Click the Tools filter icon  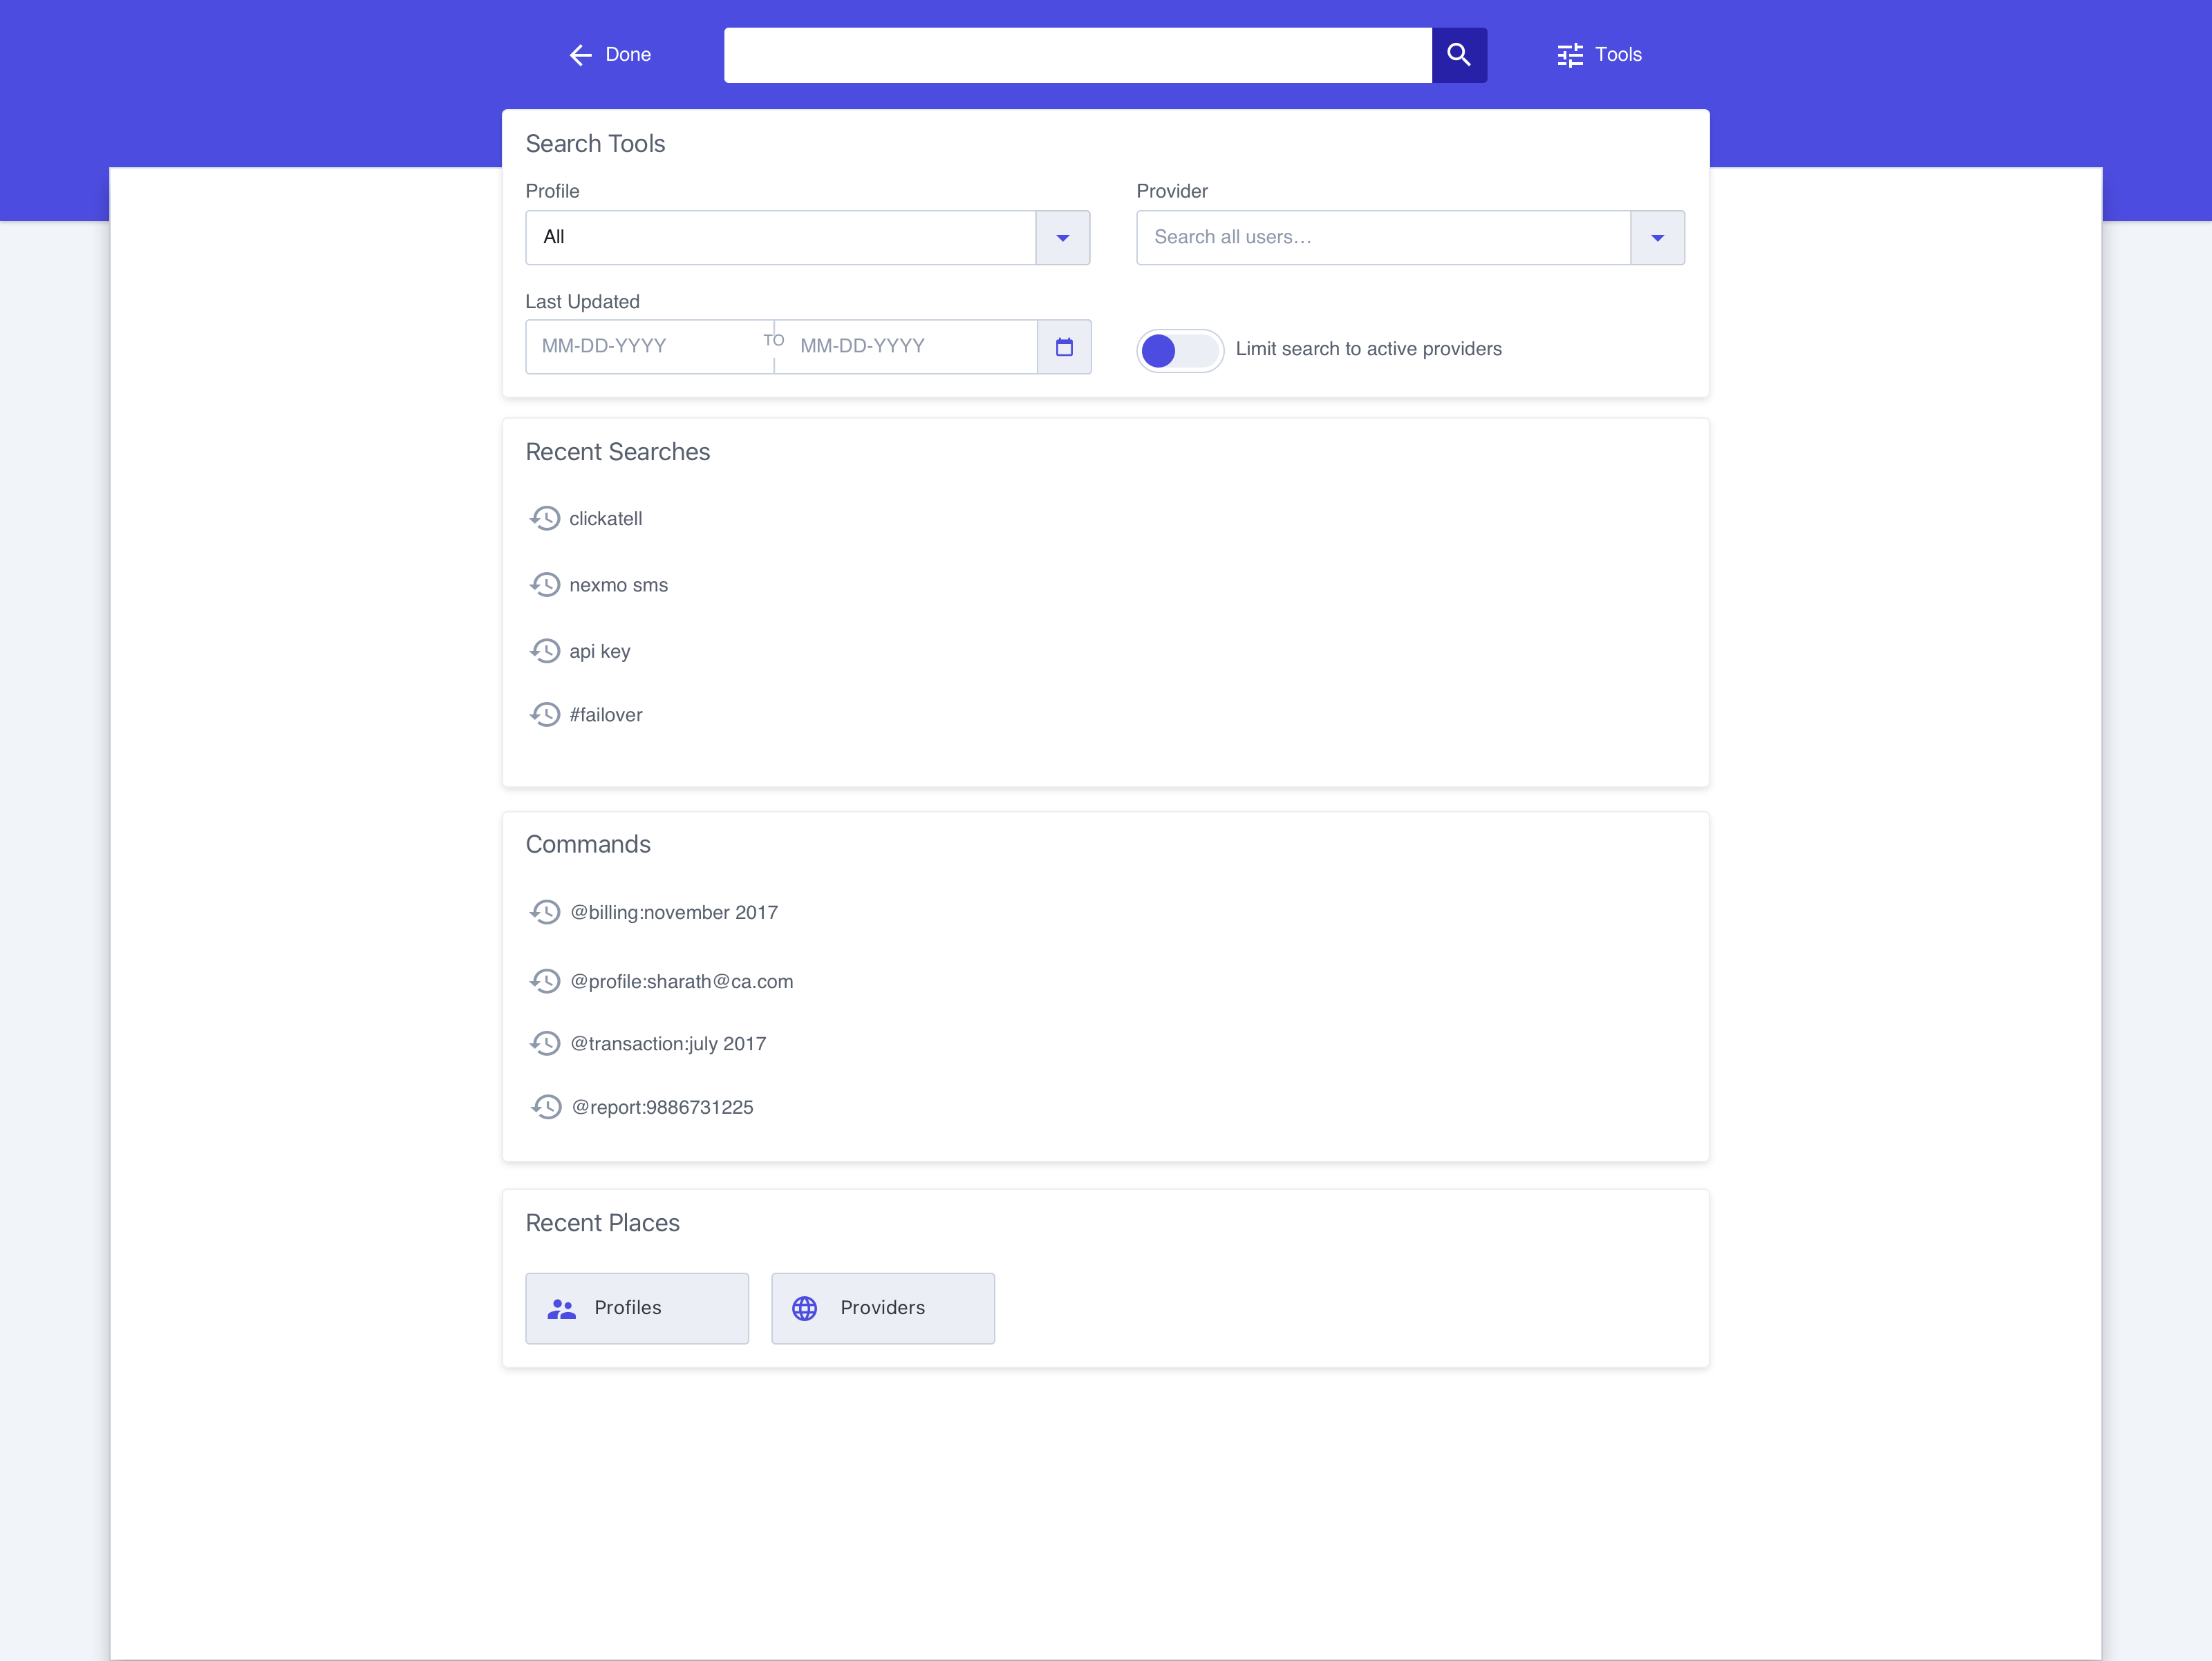click(1570, 55)
